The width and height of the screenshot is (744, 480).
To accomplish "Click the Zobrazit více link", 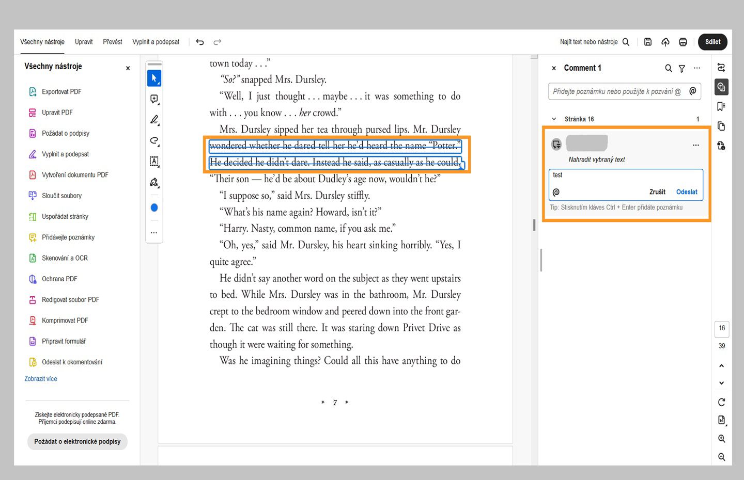I will click(41, 379).
